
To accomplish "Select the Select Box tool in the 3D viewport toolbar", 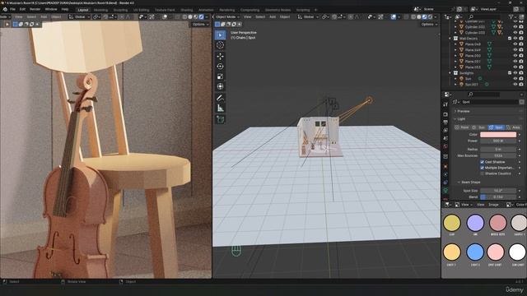I will pos(220,35).
